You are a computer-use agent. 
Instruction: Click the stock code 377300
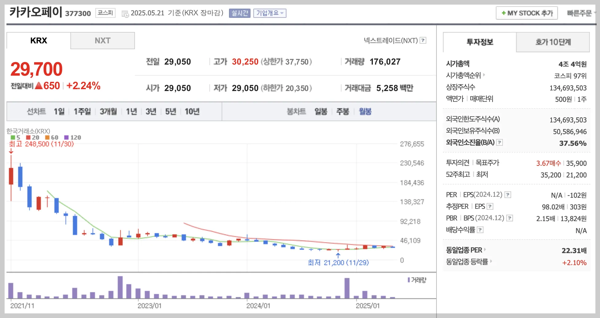pos(78,14)
